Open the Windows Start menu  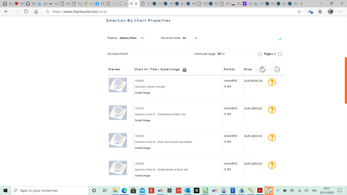point(5,190)
